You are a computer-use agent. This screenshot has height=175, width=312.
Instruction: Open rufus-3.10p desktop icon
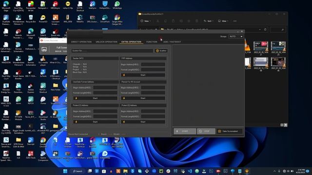point(68,6)
